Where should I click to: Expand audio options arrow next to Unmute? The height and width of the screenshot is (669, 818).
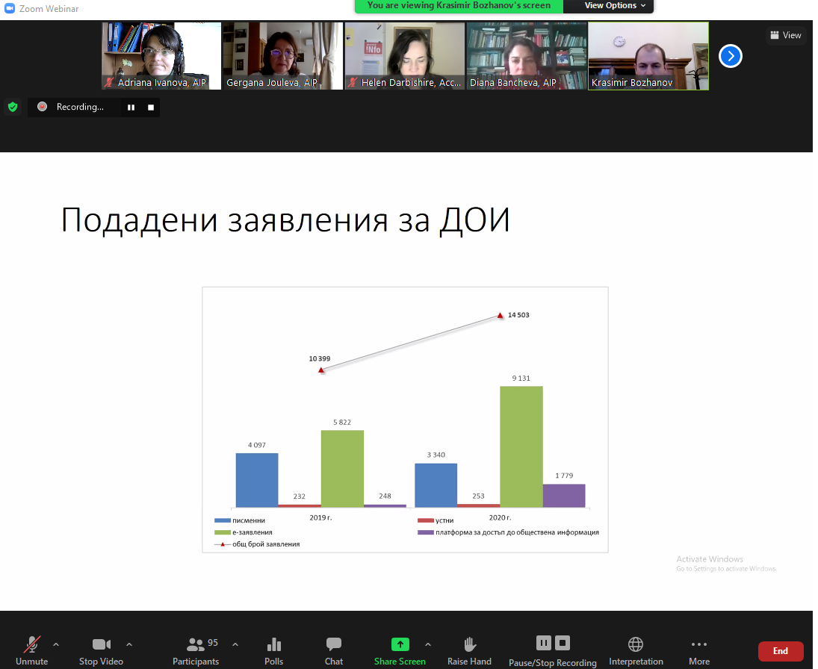coord(56,644)
